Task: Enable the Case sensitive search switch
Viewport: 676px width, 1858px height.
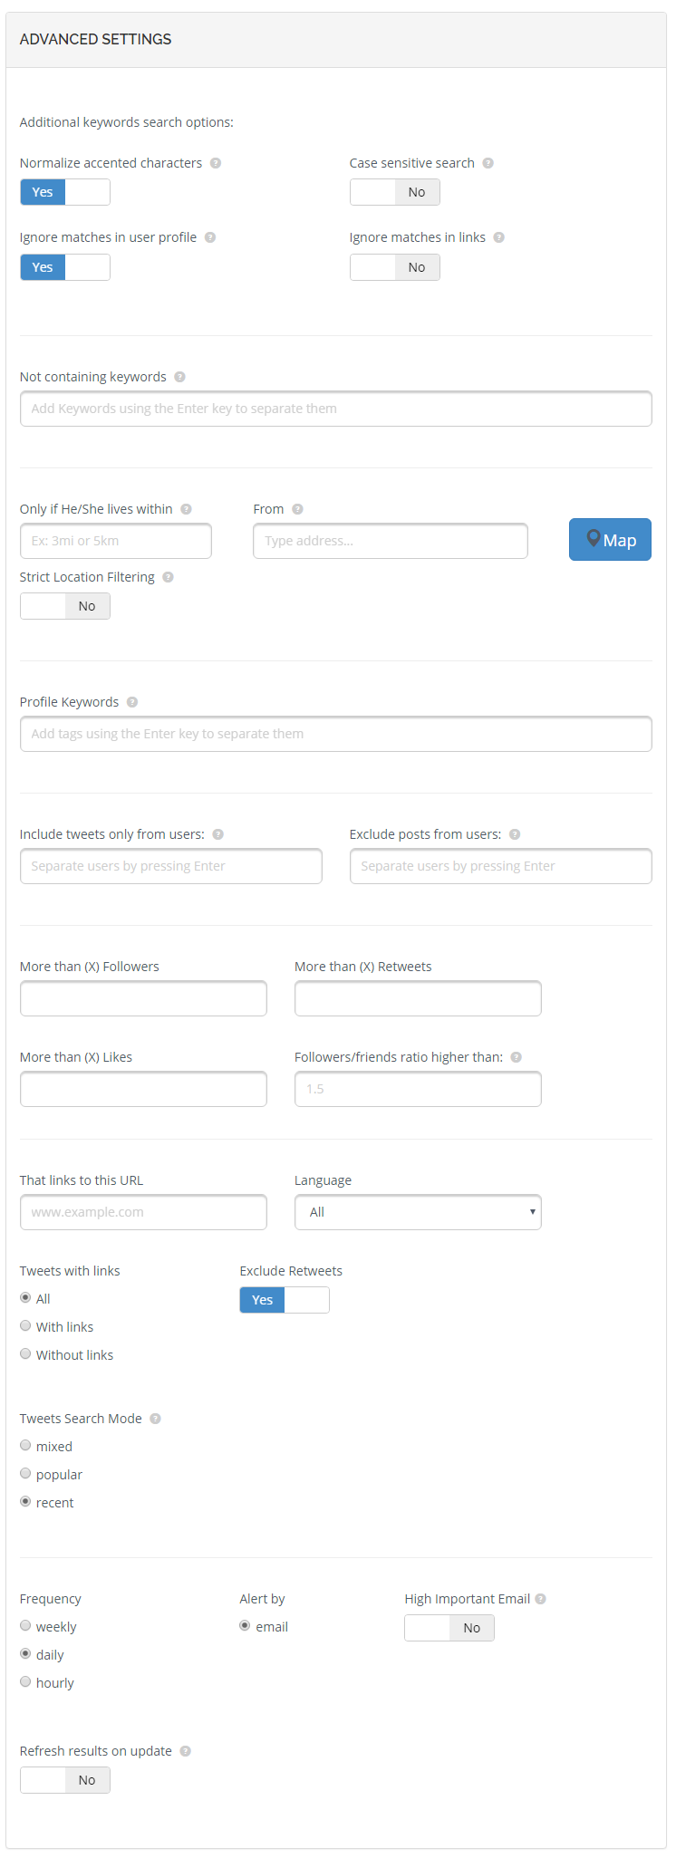Action: point(395,192)
